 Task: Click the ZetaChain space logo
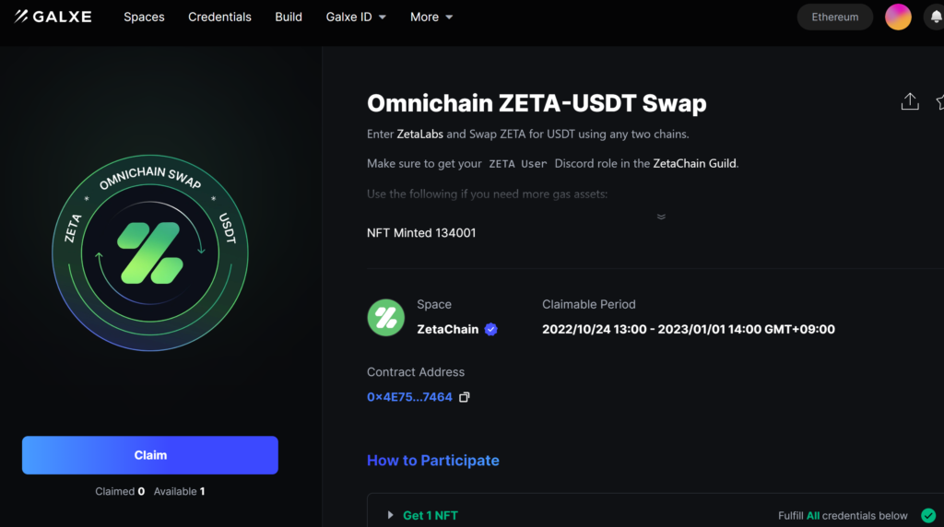pos(386,317)
